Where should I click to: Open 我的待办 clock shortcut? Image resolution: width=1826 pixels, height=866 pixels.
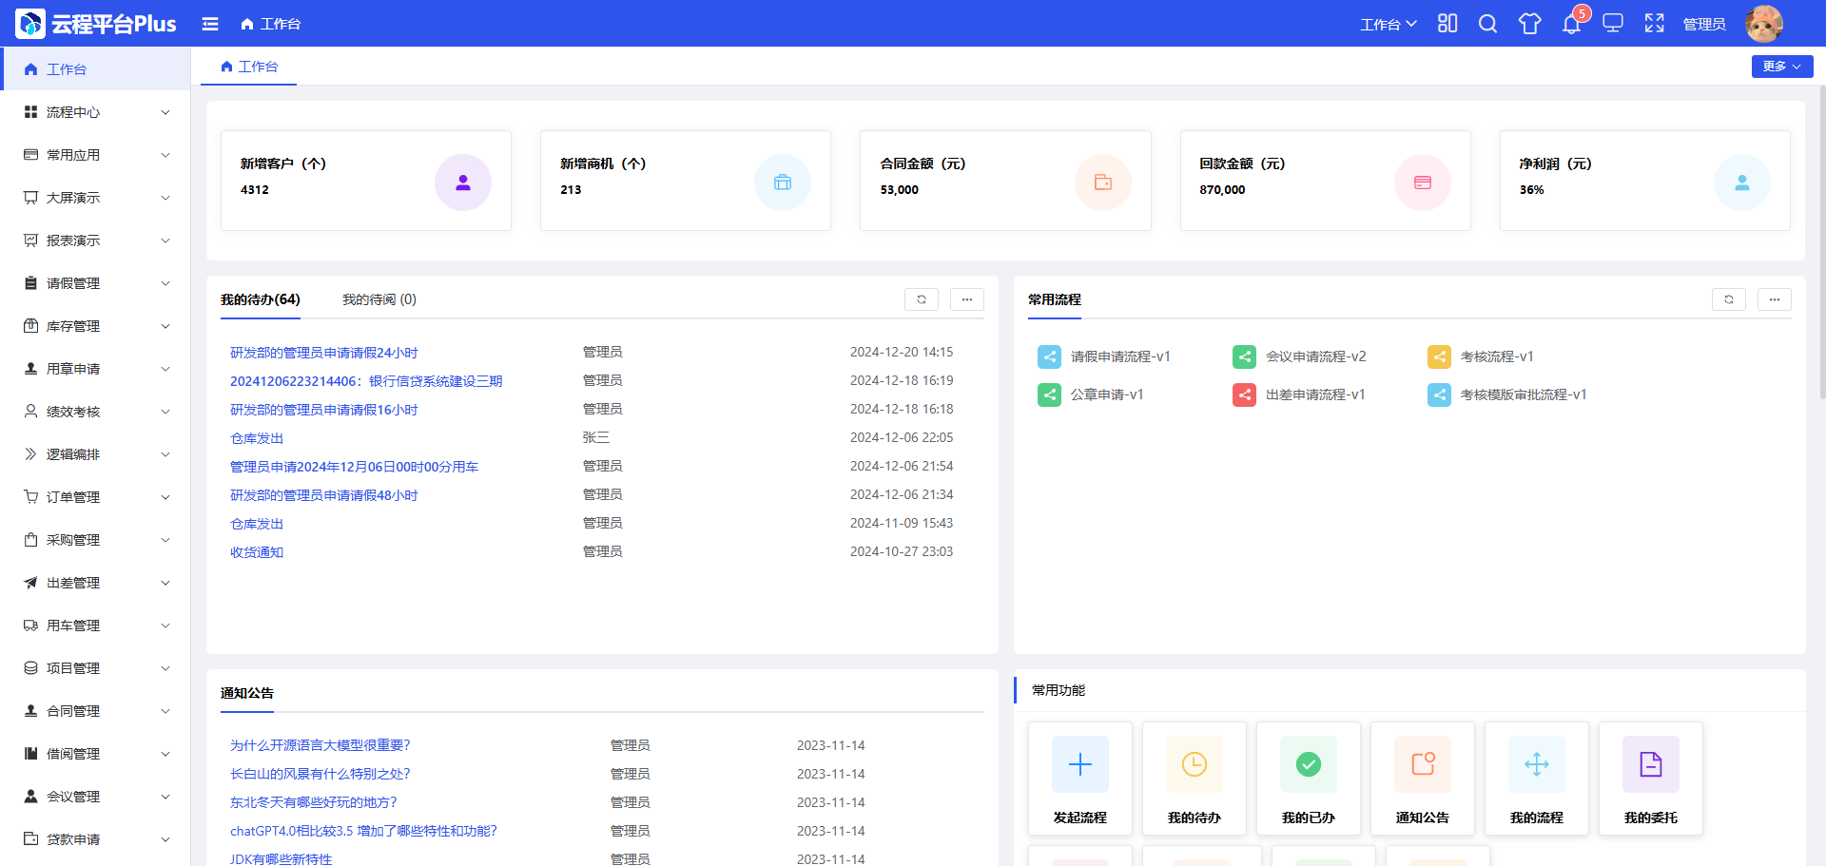(1195, 764)
